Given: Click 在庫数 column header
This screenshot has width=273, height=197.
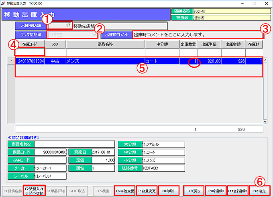Looking at the screenshot, I should tap(254, 44).
